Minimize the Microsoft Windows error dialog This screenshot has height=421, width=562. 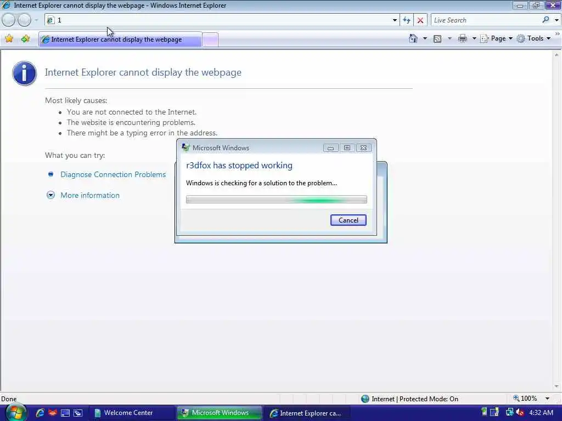pyautogui.click(x=330, y=148)
